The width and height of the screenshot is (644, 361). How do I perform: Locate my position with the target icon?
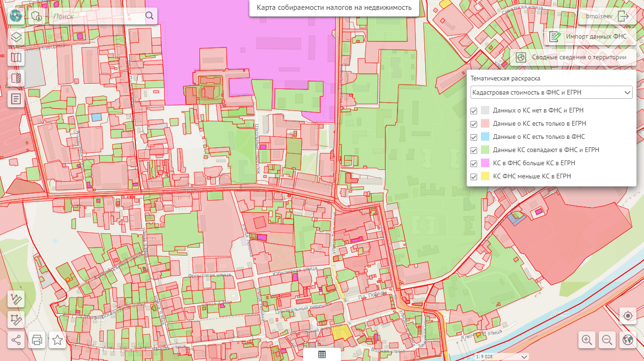click(627, 315)
